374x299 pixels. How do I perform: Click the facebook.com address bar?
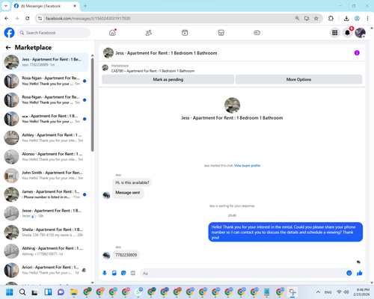165,19
